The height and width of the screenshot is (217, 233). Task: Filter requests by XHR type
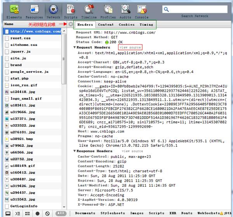[x=173, y=213]
